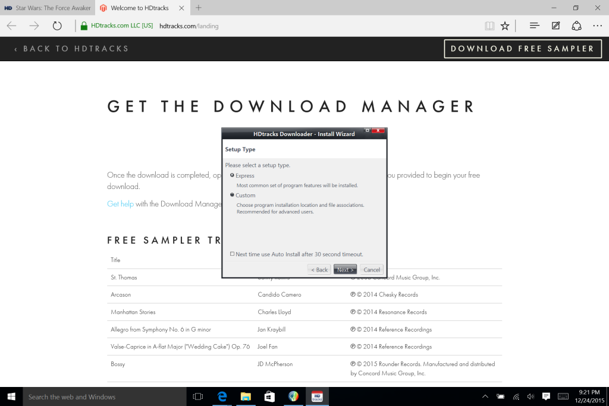
Task: Cancel the HDtracks Install Wizard
Action: coord(372,270)
